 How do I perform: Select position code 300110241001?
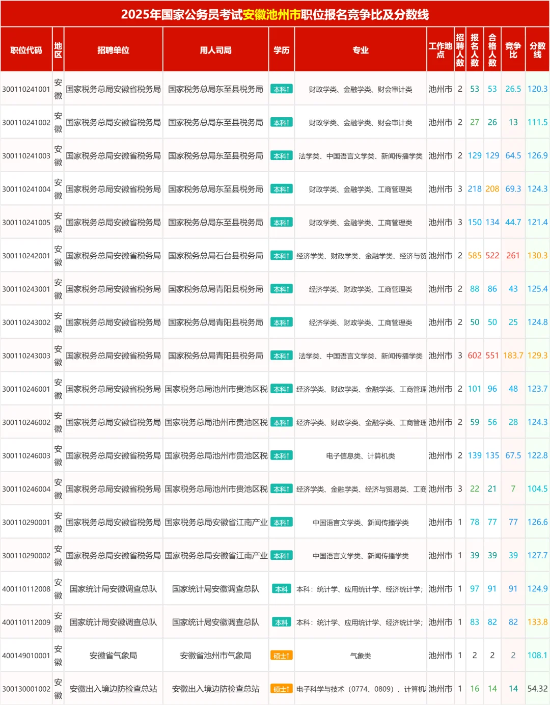pyautogui.click(x=26, y=89)
